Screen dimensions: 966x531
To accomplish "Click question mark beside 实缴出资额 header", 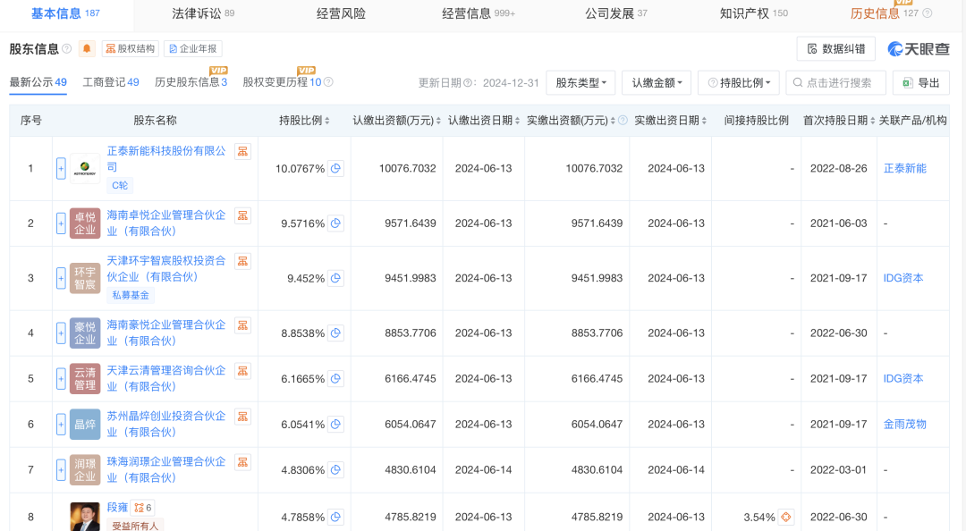I will click(x=623, y=119).
